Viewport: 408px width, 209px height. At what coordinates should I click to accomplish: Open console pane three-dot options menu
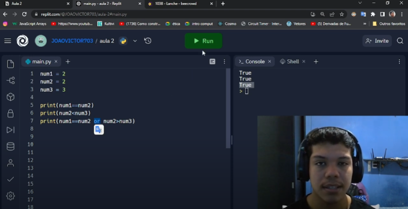click(x=399, y=62)
